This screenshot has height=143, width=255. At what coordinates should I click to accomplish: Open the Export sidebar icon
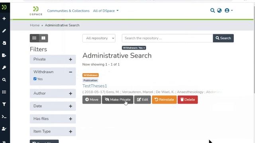pyautogui.click(x=4, y=55)
